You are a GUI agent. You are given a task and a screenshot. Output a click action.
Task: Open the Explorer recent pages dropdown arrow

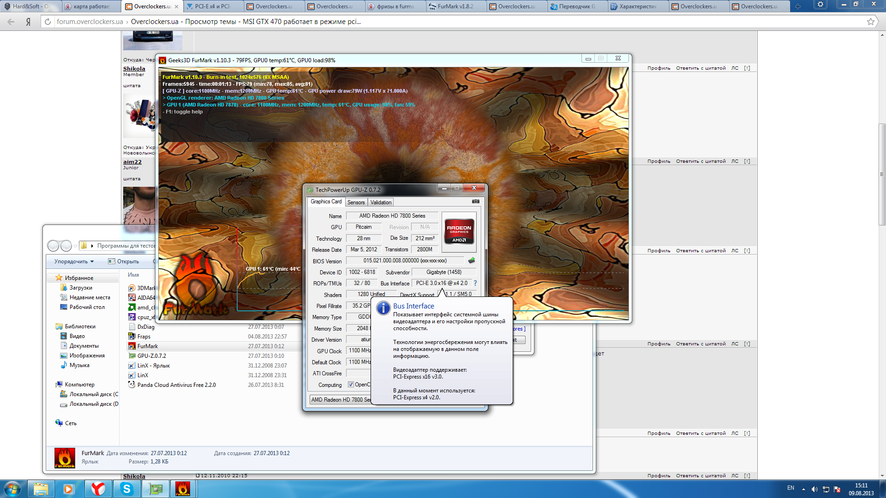(75, 246)
